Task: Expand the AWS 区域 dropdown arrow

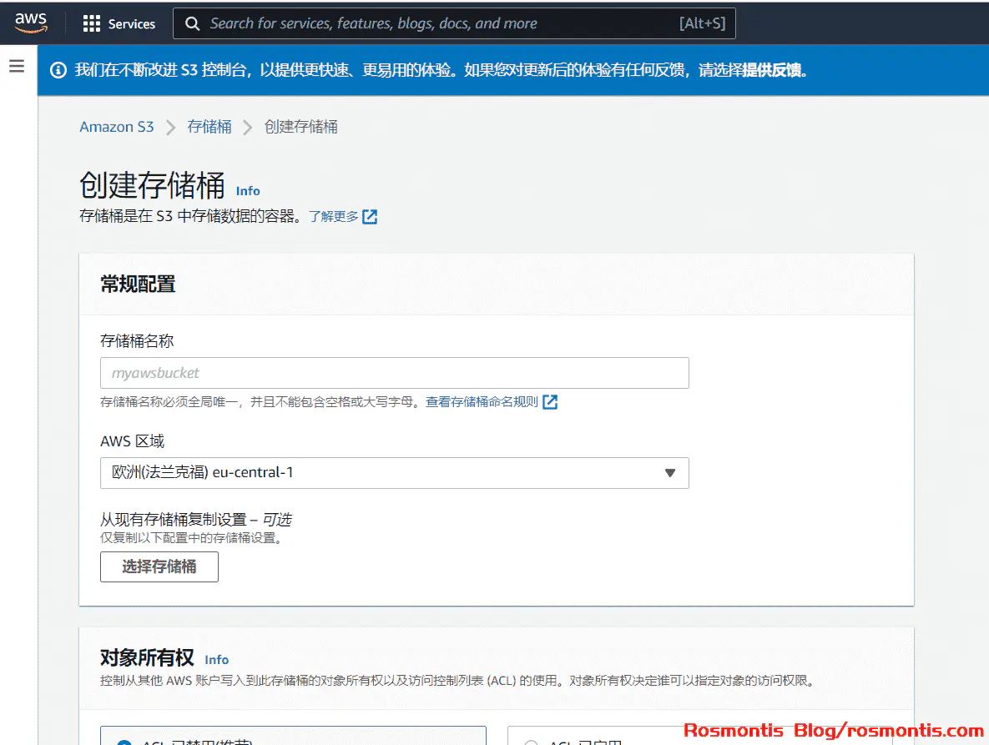Action: pyautogui.click(x=670, y=473)
